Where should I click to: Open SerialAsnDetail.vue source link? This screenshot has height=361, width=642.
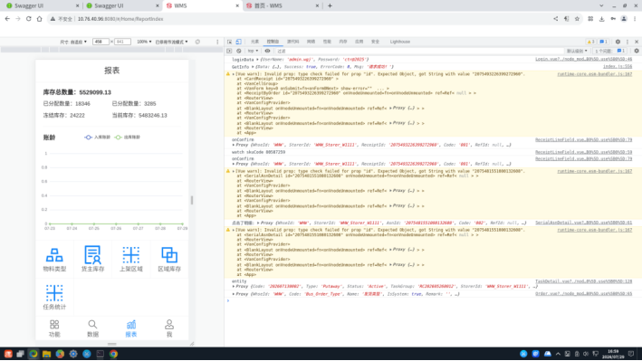583,223
